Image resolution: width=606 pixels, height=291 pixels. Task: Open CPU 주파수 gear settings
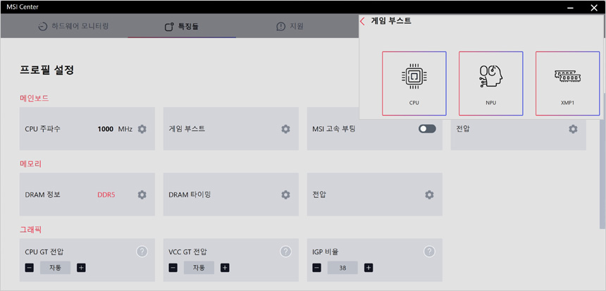point(142,129)
